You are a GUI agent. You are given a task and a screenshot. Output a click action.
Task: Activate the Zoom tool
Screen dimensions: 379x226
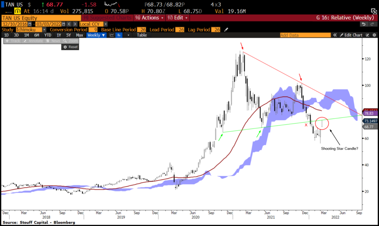pos(70,41)
